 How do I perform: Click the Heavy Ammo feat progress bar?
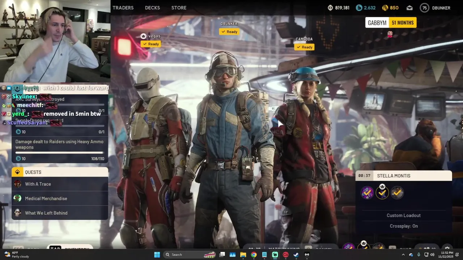point(60,153)
